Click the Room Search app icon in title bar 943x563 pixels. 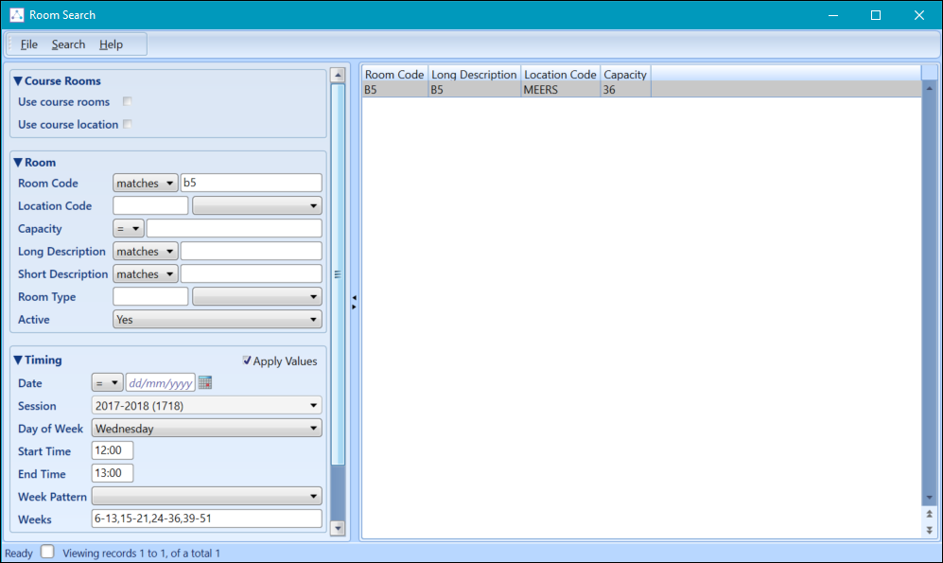(16, 15)
